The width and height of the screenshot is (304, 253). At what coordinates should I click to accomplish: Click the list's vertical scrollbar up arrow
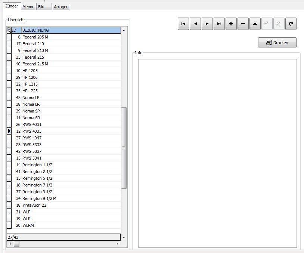pos(124,30)
